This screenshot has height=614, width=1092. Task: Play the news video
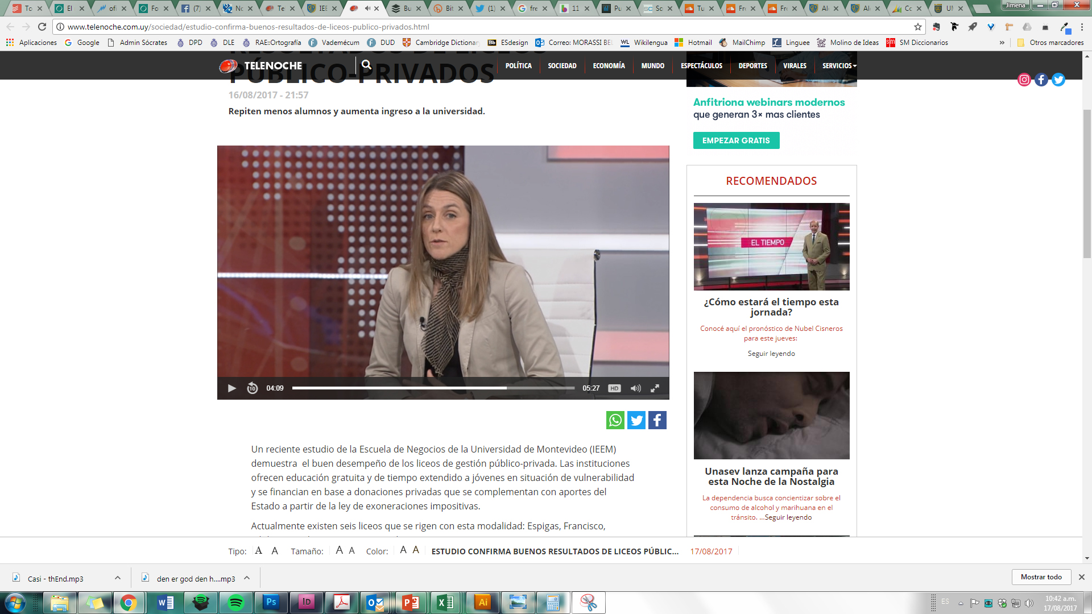click(x=231, y=388)
